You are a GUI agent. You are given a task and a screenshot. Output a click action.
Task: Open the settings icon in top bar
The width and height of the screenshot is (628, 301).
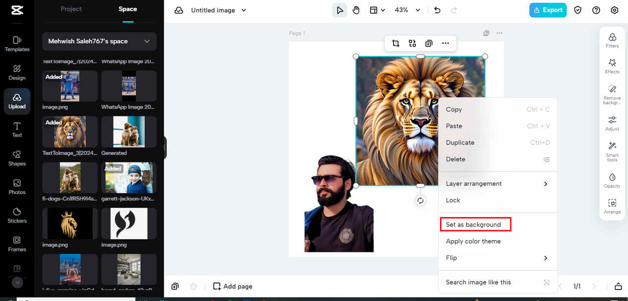click(615, 10)
